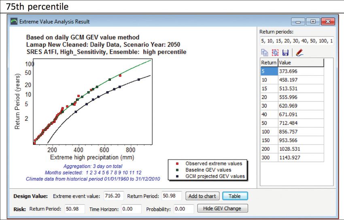Select the return period 200 cell
The height and width of the screenshot is (220, 344).
(269, 149)
